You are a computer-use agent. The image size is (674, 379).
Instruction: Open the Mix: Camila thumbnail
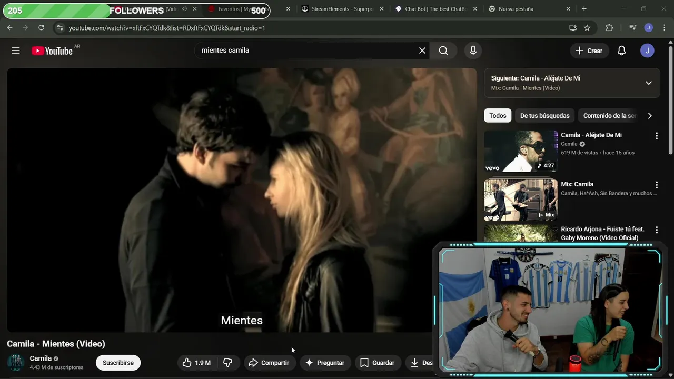click(x=521, y=200)
